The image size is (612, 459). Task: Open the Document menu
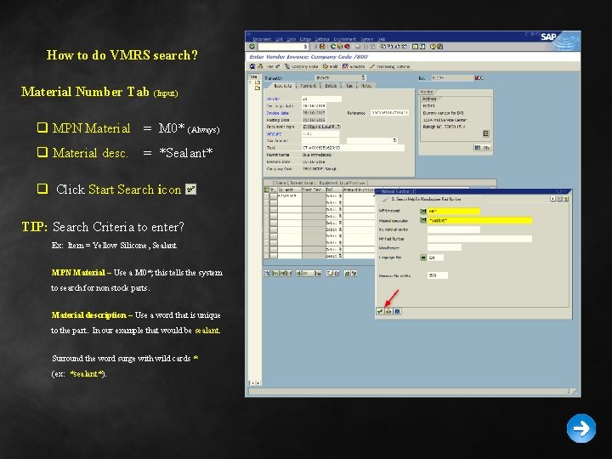tap(262, 39)
